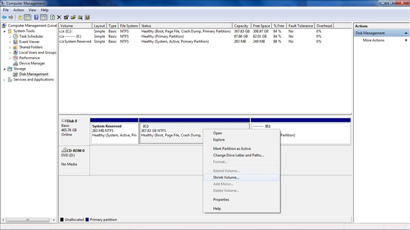Choose Mark Partition as Active
The image size is (410, 230).
click(241, 149)
